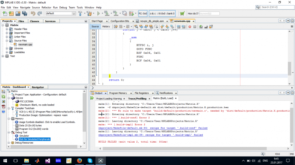Open the Debug menu
The height and width of the screenshot is (165, 295).
point(63,7)
